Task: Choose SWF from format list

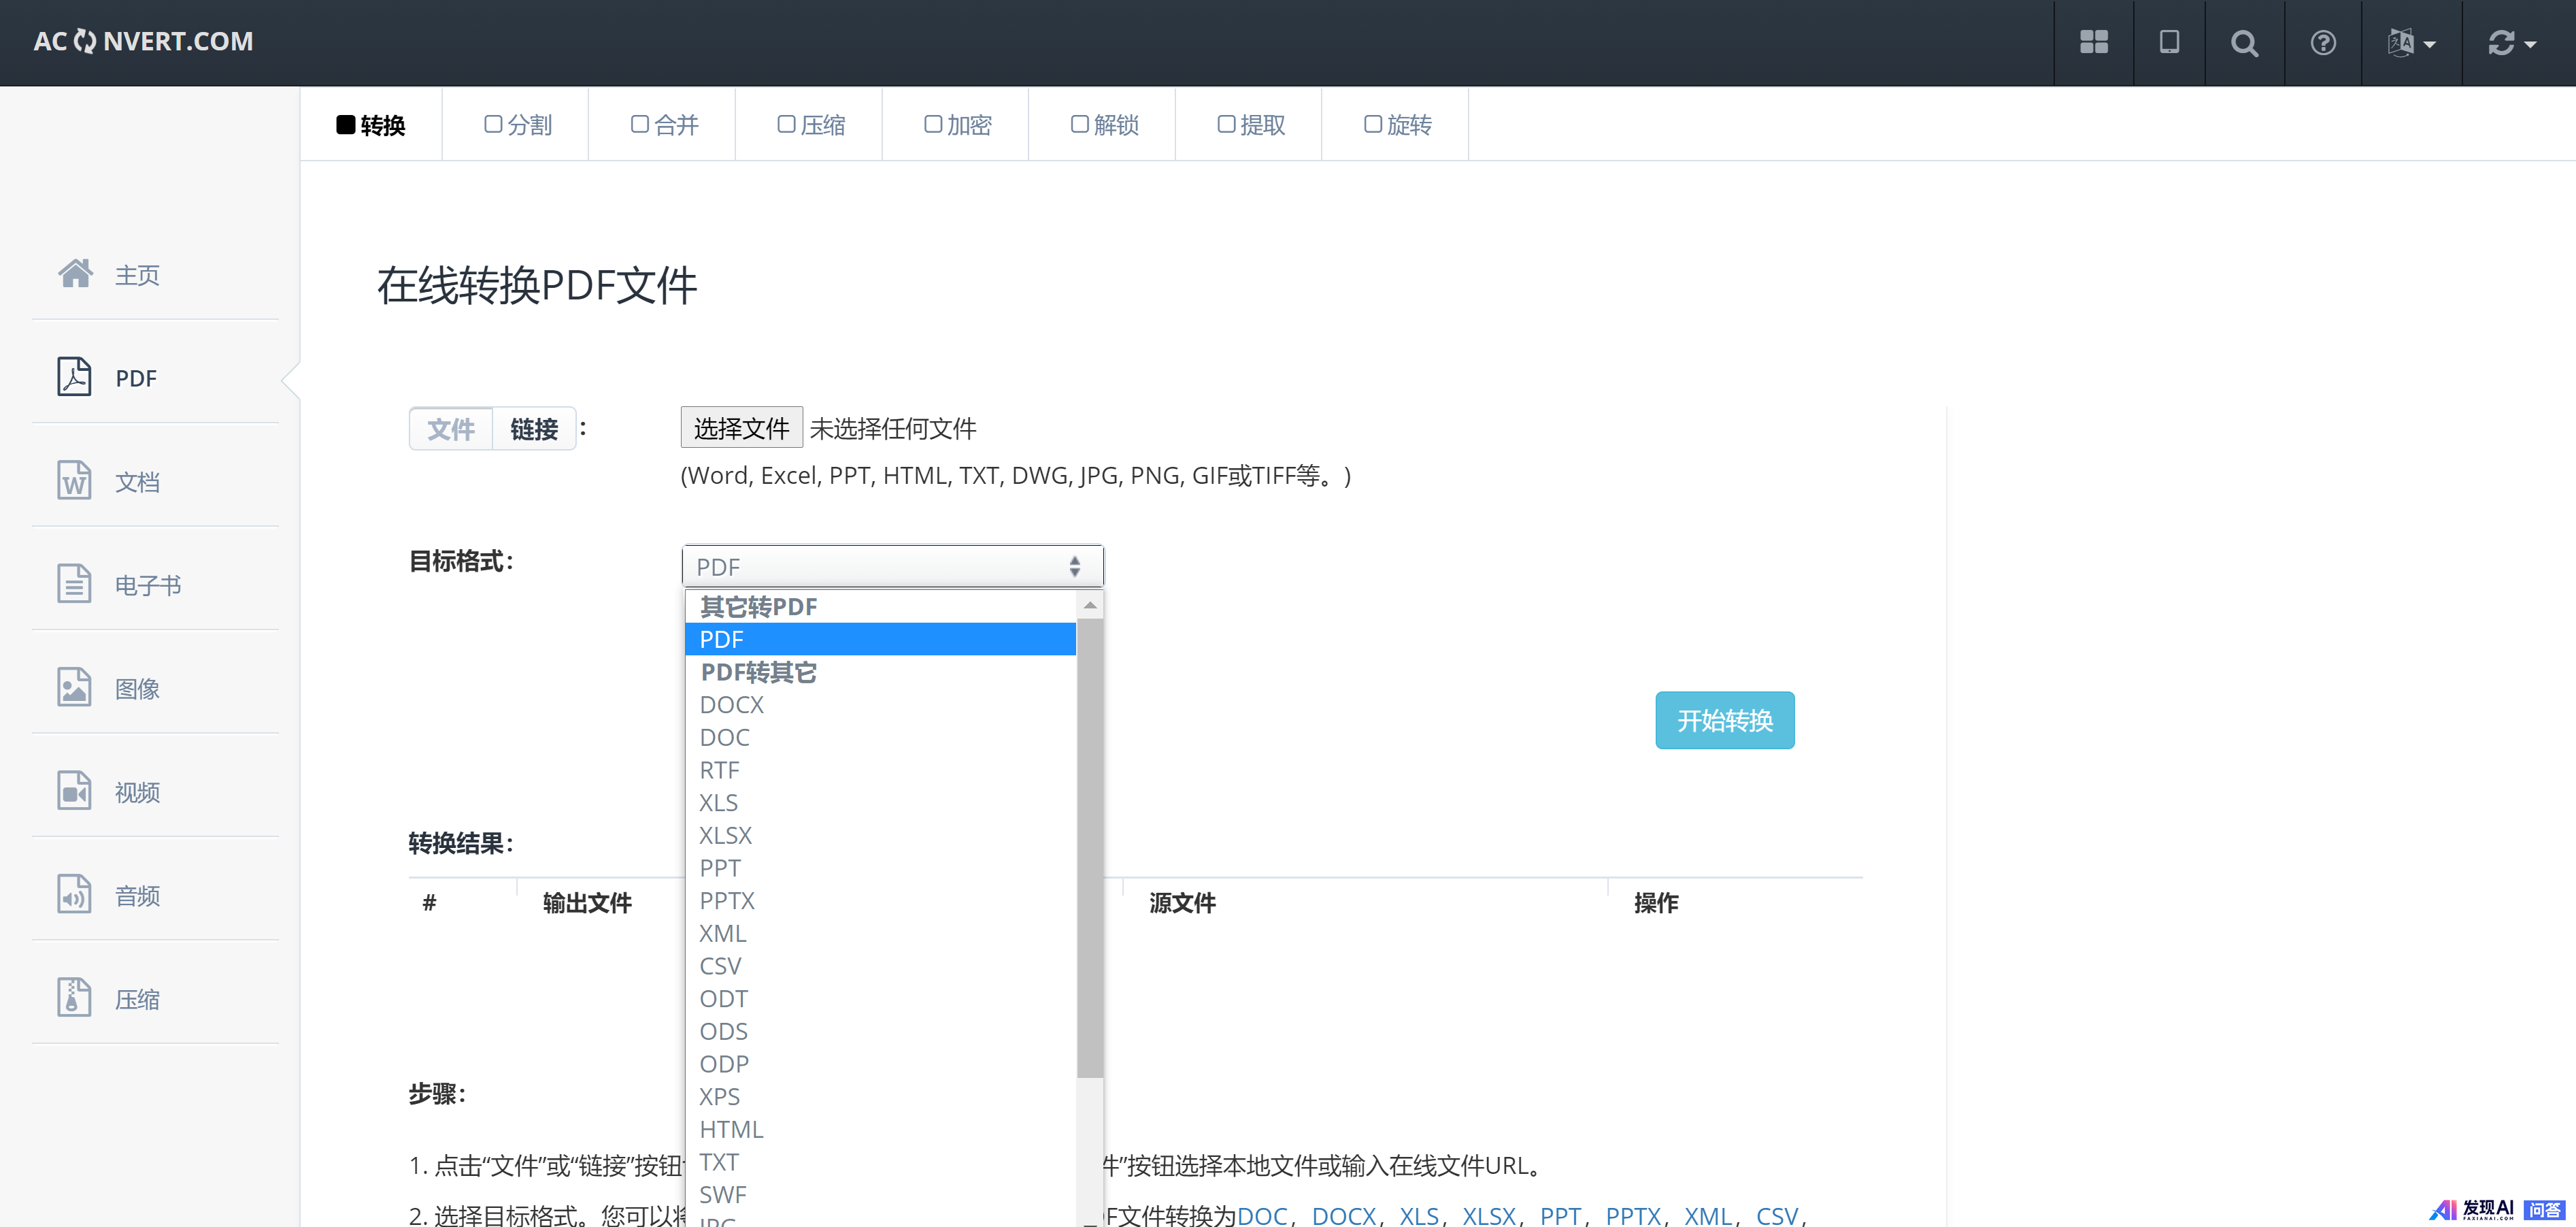Action: (880, 1195)
